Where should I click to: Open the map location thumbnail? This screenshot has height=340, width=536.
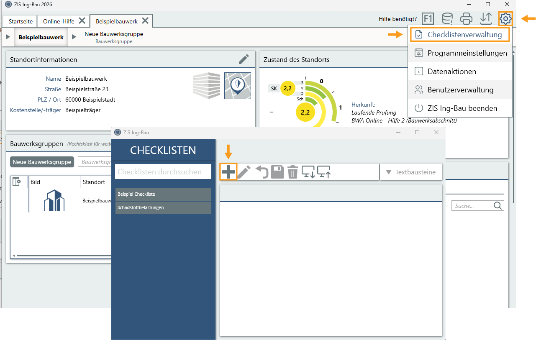coord(238,85)
